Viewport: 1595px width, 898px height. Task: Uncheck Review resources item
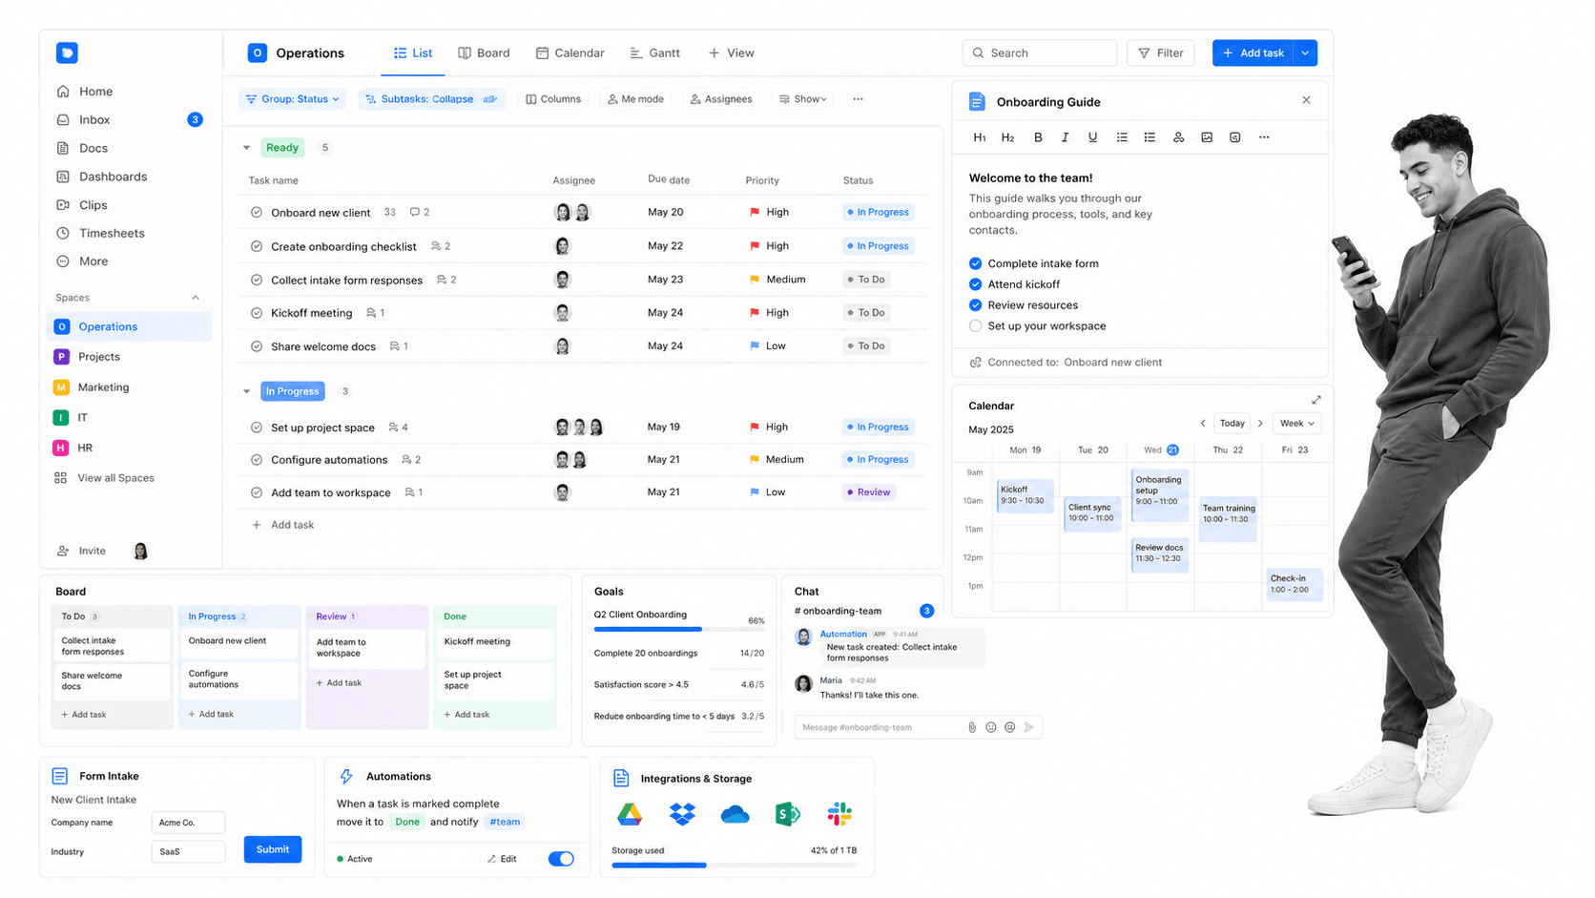tap(975, 305)
